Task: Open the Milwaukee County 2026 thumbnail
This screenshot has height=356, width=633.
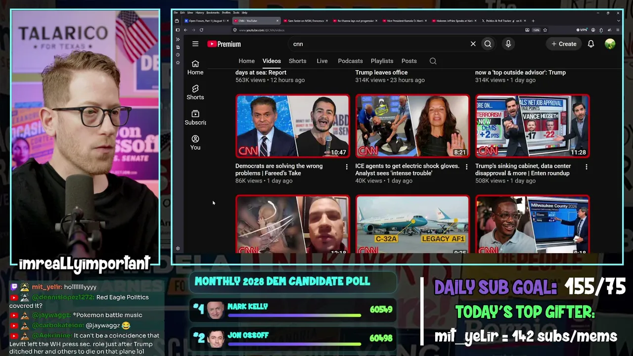Action: 532,224
